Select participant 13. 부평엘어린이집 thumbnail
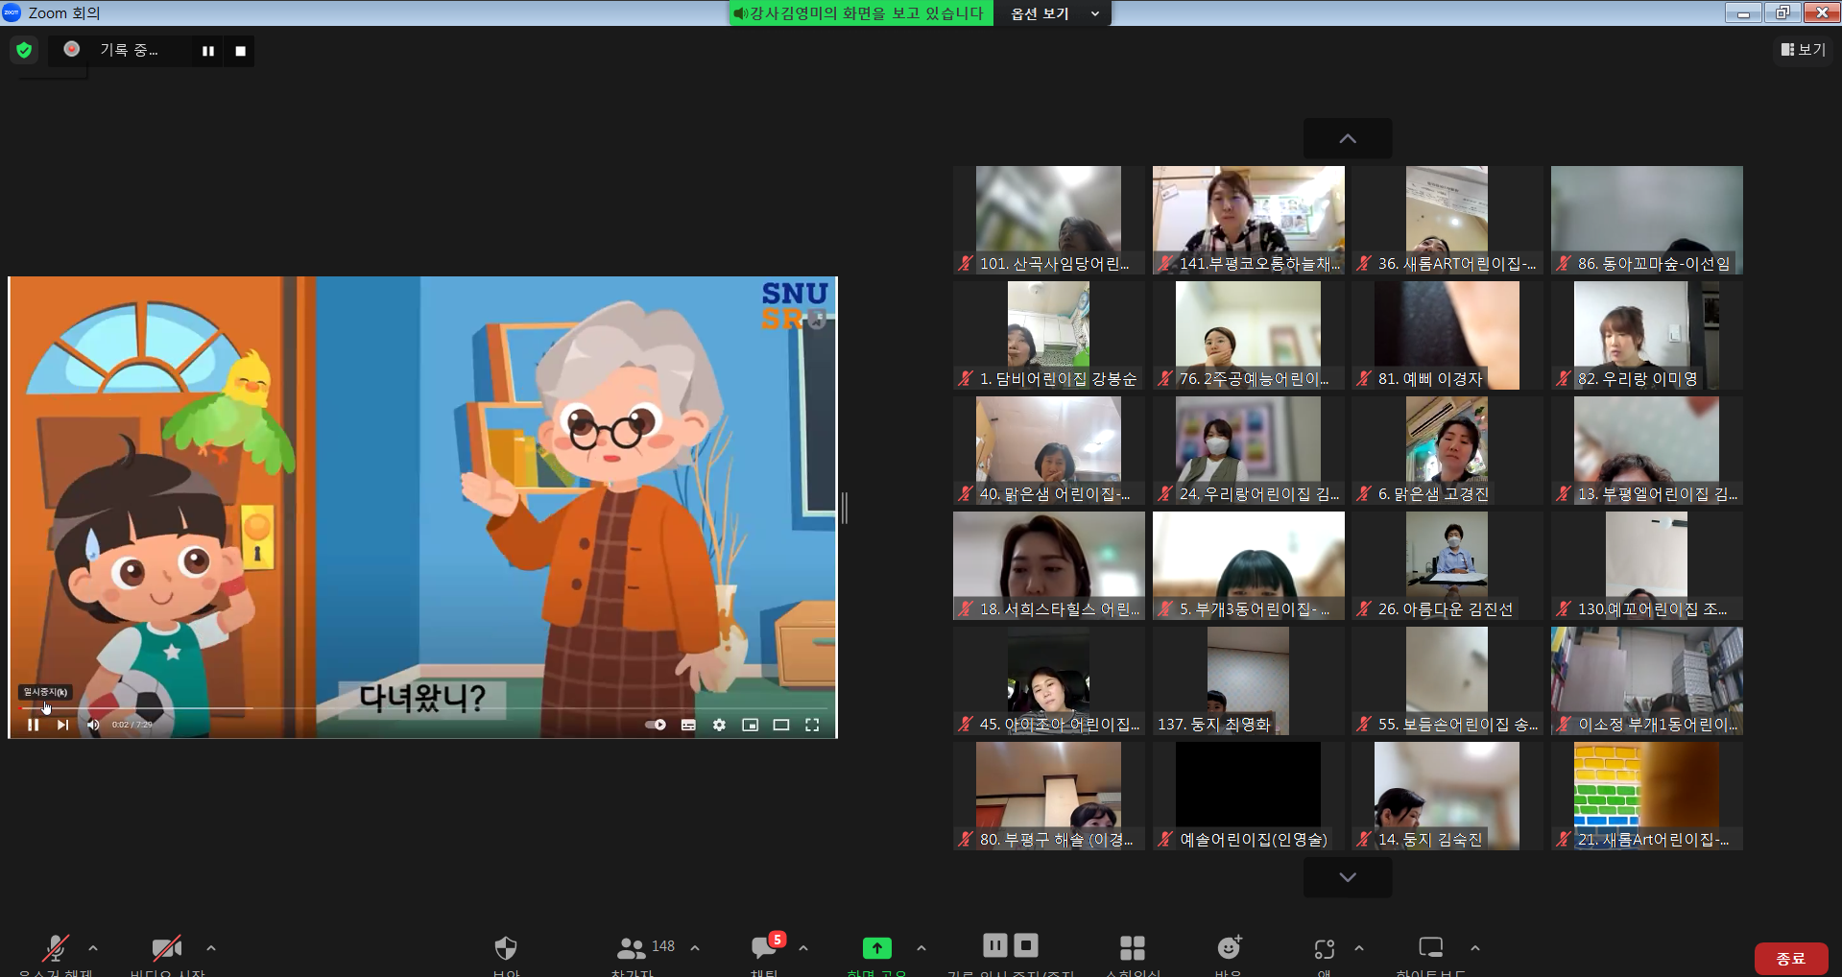Viewport: 1842px width, 977px height. click(1646, 450)
